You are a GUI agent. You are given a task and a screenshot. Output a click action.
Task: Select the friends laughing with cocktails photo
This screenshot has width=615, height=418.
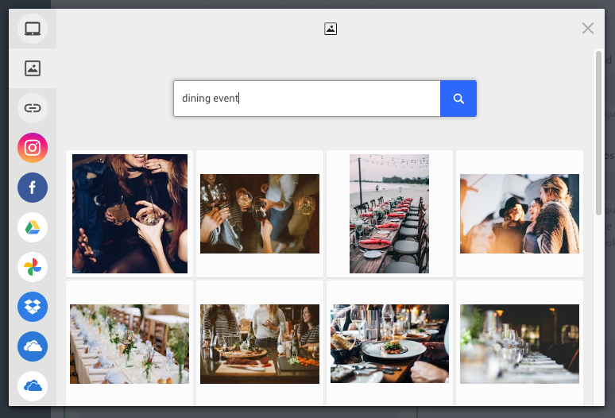pos(130,214)
